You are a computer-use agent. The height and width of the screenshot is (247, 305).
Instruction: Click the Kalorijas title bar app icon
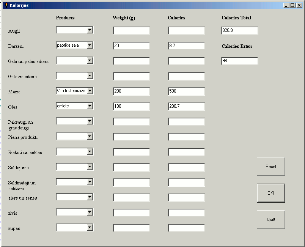coord(6,5)
